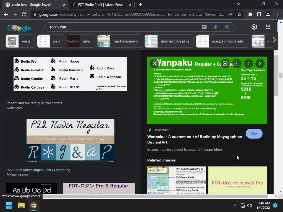Bookmark this page with the star icon
The image size is (283, 212).
(239, 14)
